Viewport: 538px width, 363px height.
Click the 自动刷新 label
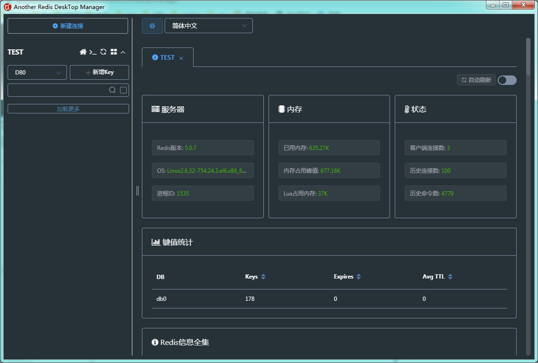[x=476, y=80]
